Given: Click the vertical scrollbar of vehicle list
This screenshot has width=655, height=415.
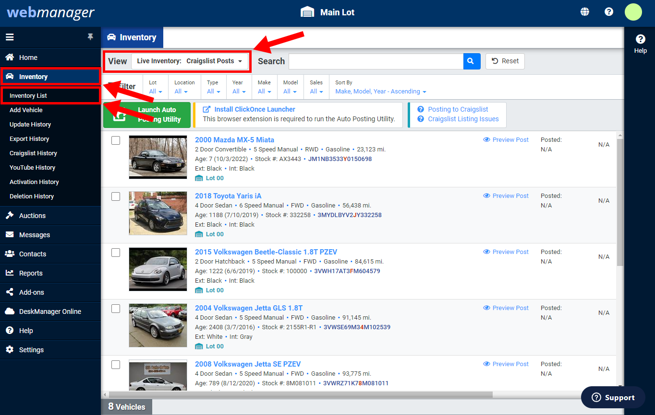Looking at the screenshot, I should coord(620,201).
